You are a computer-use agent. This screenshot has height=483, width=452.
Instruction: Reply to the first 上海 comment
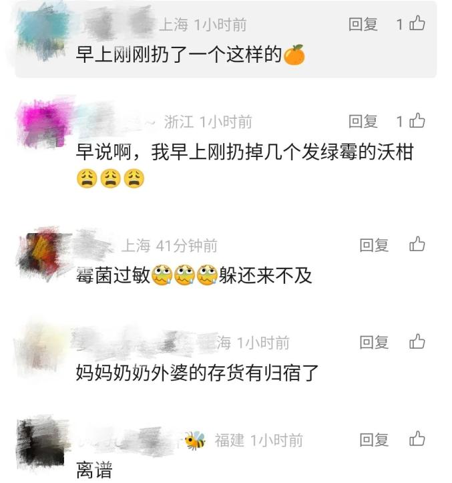(x=363, y=24)
